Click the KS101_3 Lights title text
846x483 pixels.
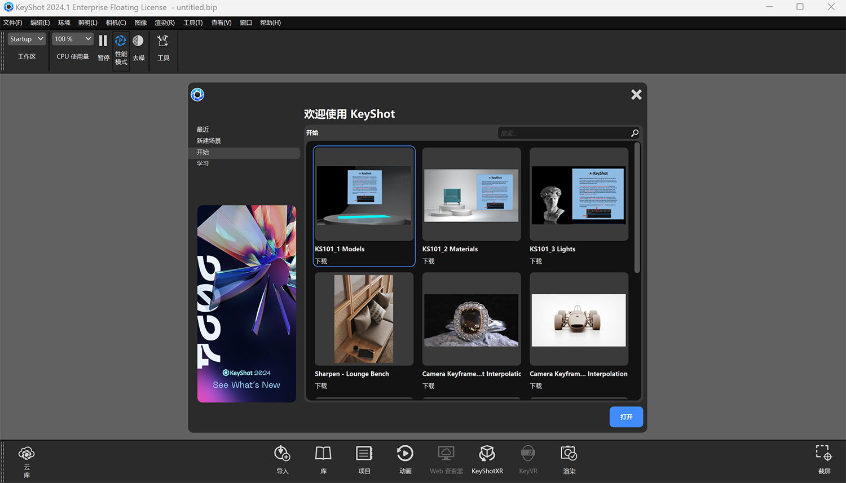tap(553, 249)
